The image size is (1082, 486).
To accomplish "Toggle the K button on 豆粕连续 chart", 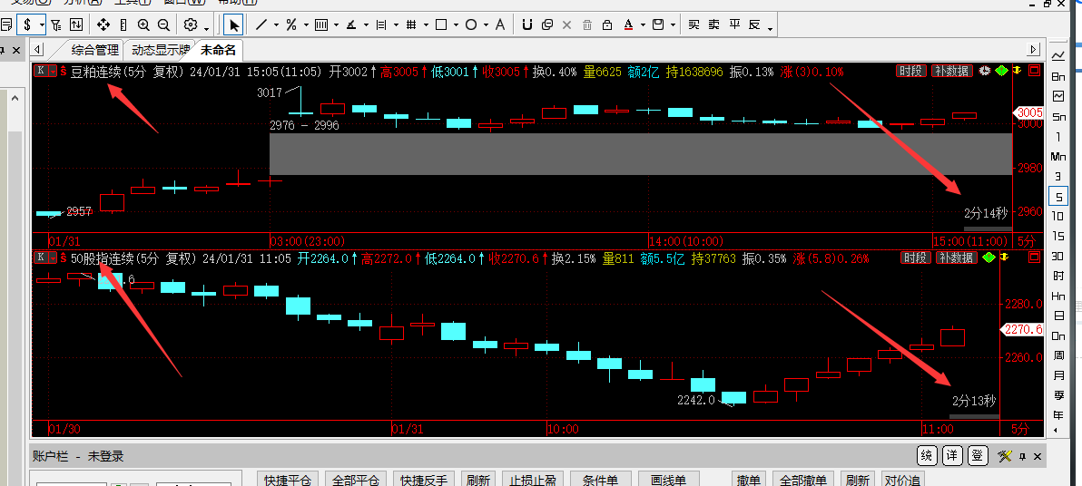I will (41, 71).
